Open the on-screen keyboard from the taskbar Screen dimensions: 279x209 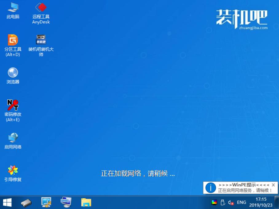click(66, 203)
